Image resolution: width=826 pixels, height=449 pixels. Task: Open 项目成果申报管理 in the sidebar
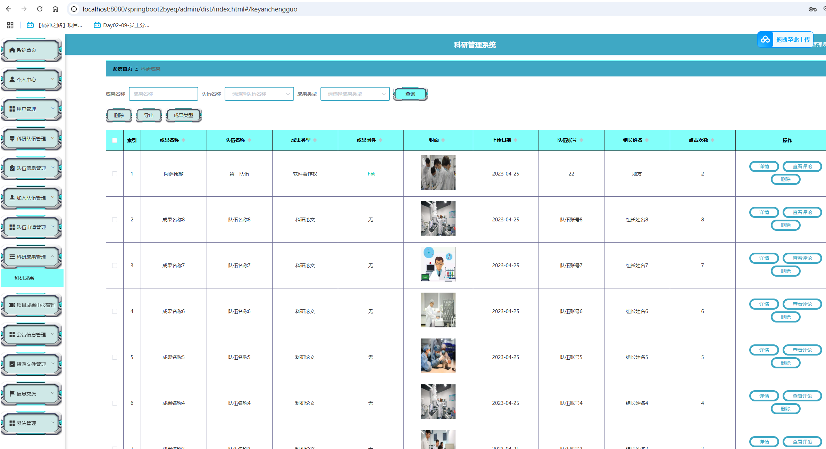click(31, 305)
